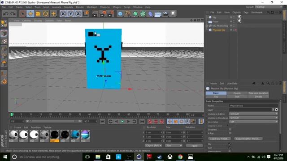Add a light bulb object
Screen dimensions: 287x161
pyautogui.click(x=173, y=14)
